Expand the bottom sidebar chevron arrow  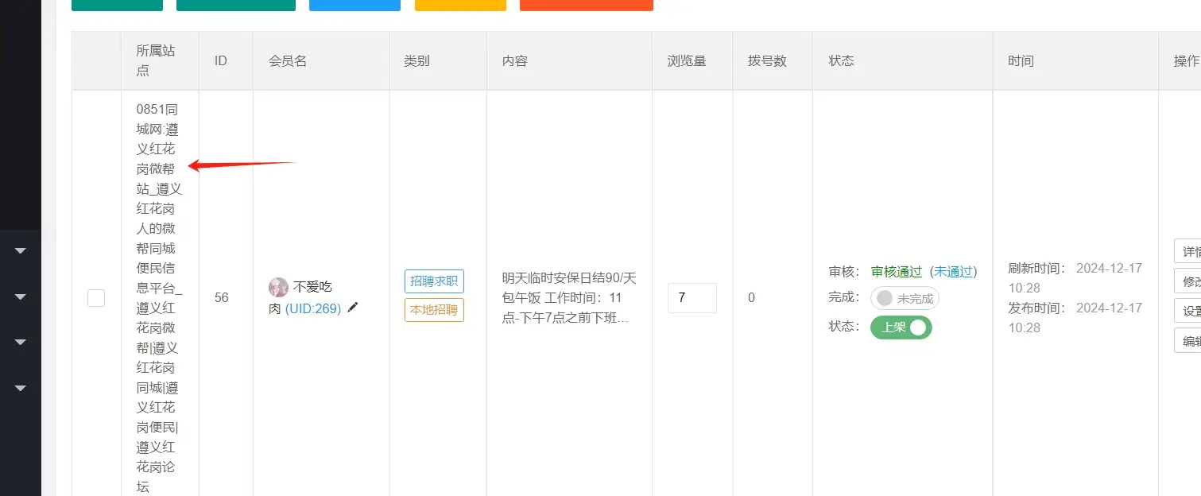(21, 389)
